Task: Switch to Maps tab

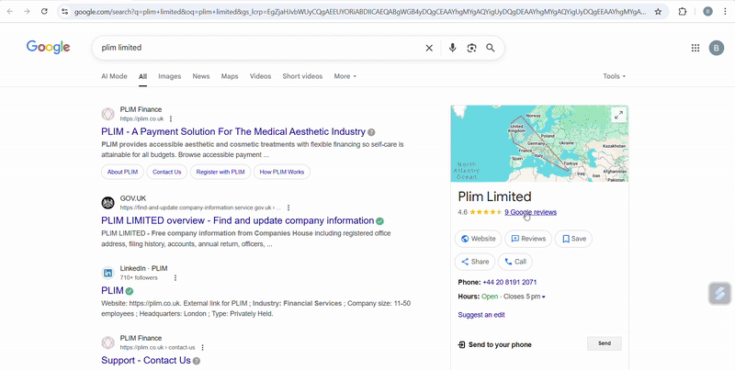Action: [230, 76]
